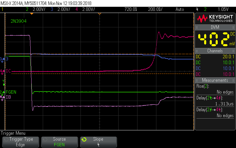236x148 pixels.
Task: Click the blue DC 10.0:1 channel row
Action: (215, 68)
